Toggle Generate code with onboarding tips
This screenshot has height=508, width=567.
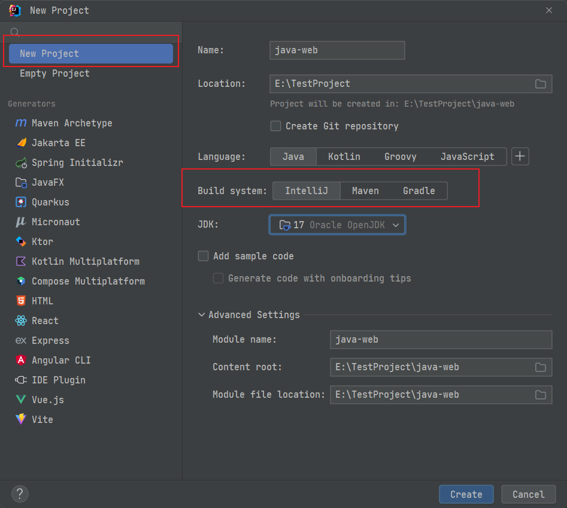pos(218,278)
